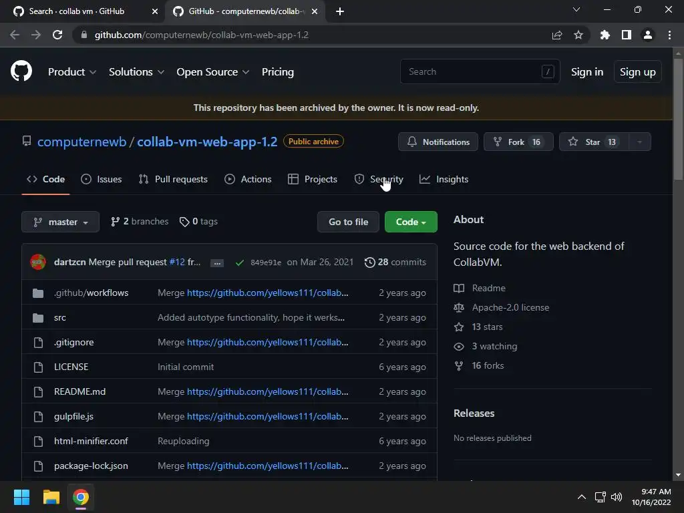Click the share page icon in the address bar
The height and width of the screenshot is (513, 684).
point(556,35)
